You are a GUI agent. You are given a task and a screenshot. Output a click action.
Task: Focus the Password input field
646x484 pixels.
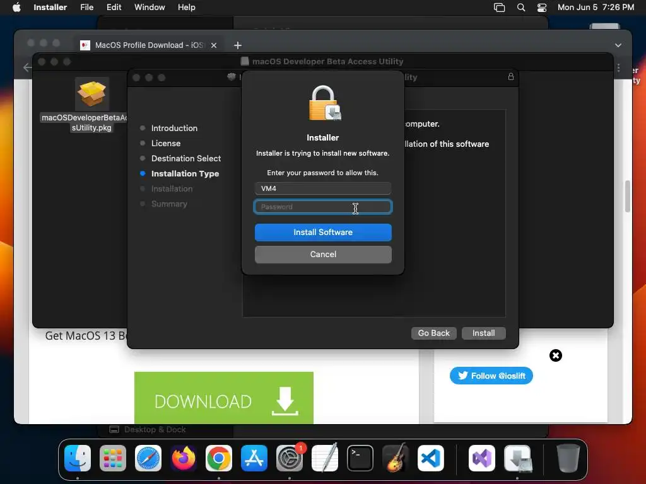point(323,207)
